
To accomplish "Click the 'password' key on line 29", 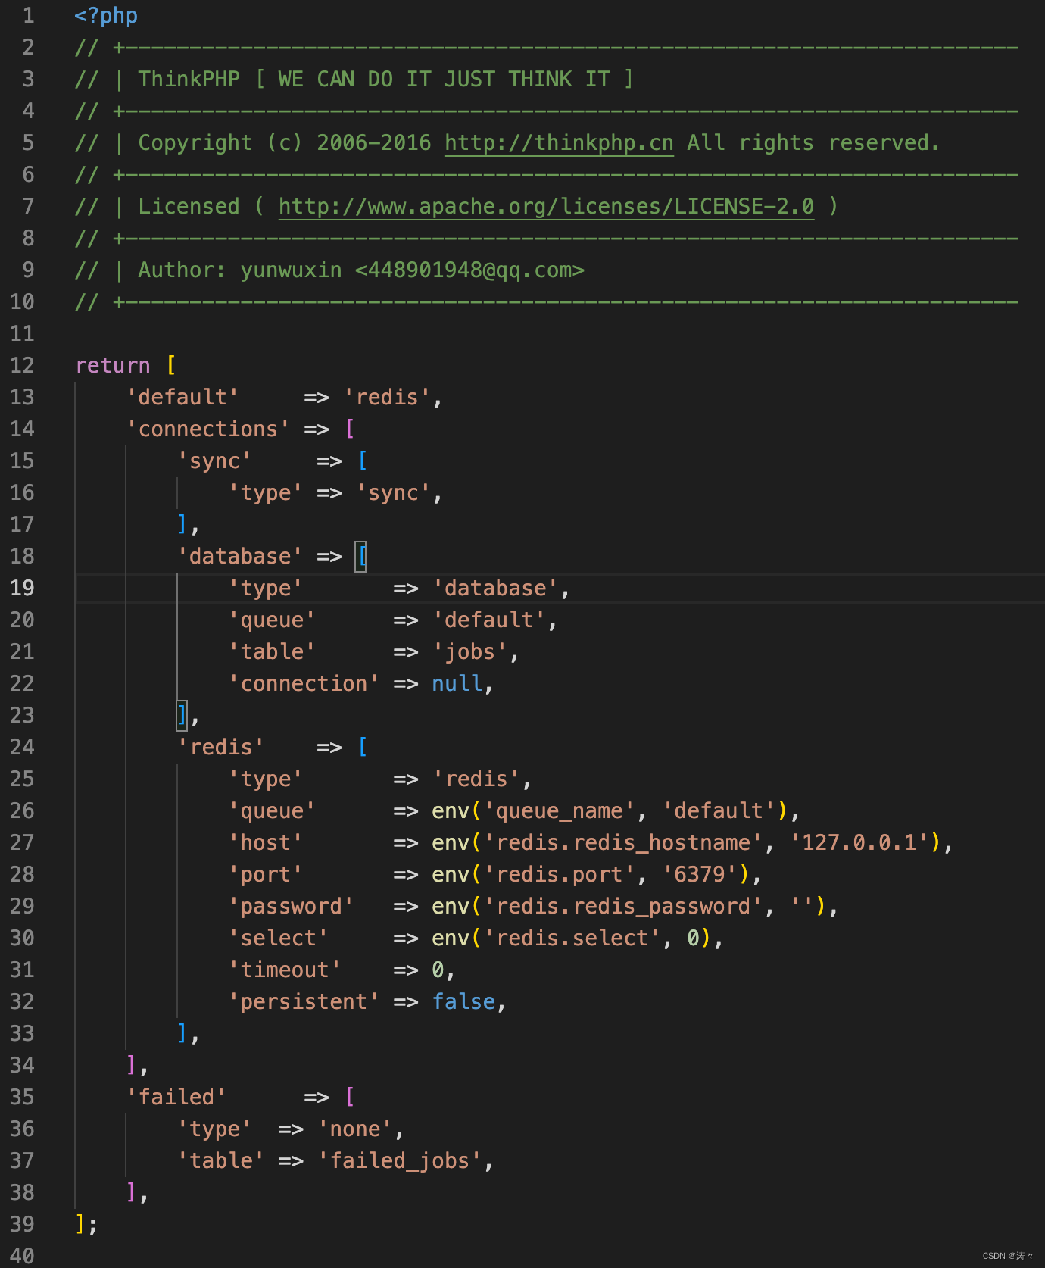I will point(291,907).
